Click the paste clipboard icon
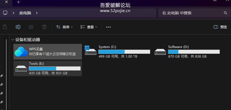Screen dimensions: 231x110 pos(5,27)
